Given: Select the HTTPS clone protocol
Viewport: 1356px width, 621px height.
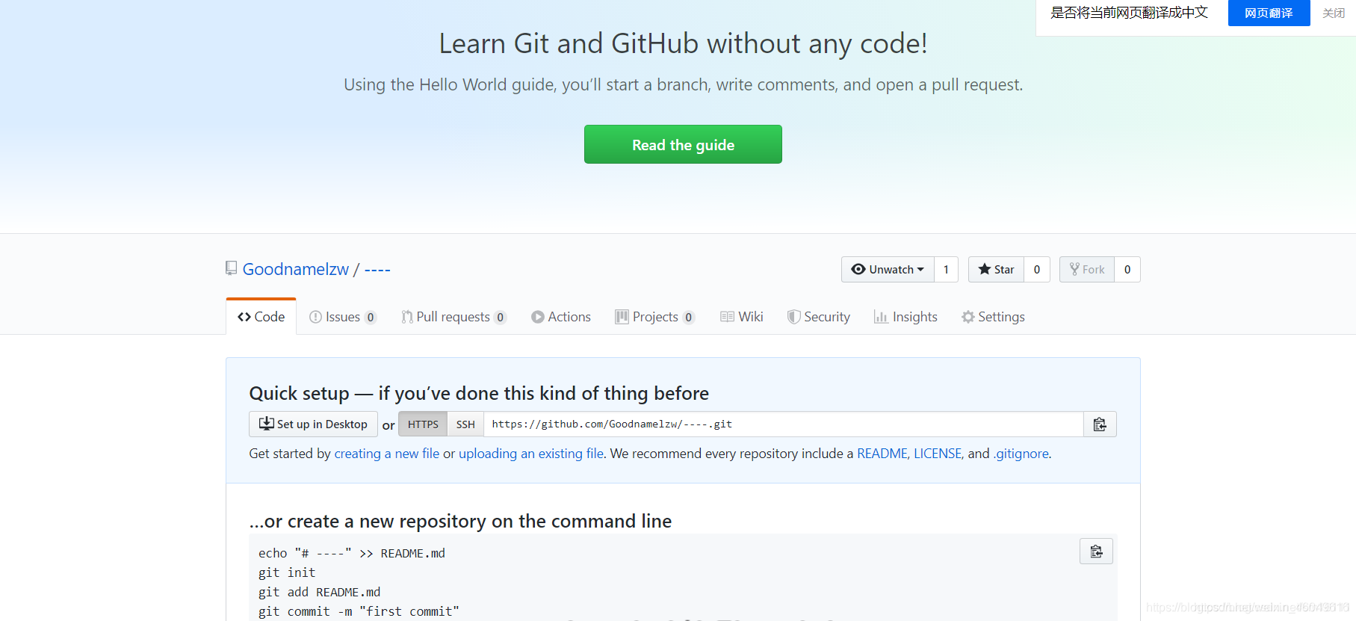Looking at the screenshot, I should [x=423, y=424].
